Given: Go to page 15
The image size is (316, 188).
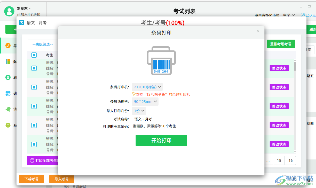Looking at the screenshot, I should (279, 160).
